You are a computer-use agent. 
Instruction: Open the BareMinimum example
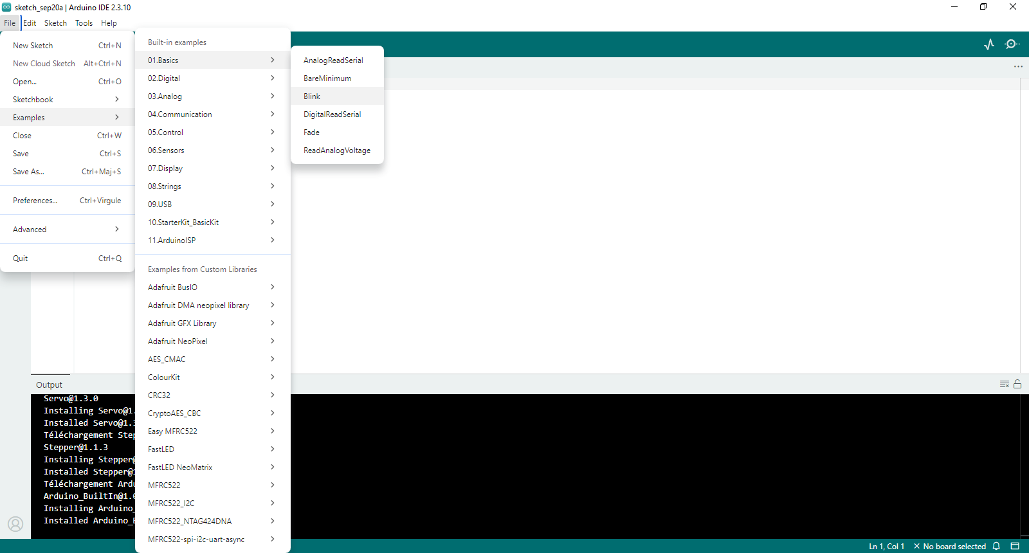click(x=337, y=78)
